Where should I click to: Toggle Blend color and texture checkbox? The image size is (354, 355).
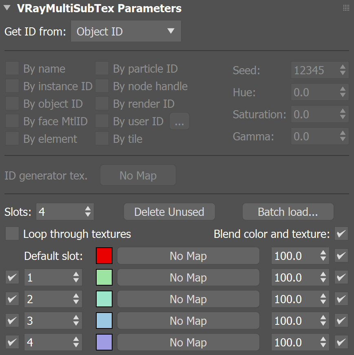[x=341, y=234]
